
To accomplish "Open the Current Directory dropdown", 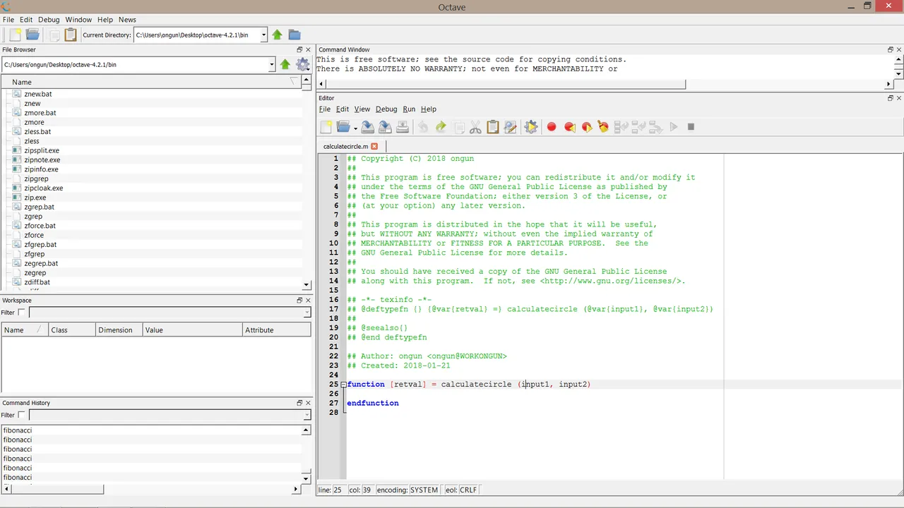I will [x=264, y=35].
